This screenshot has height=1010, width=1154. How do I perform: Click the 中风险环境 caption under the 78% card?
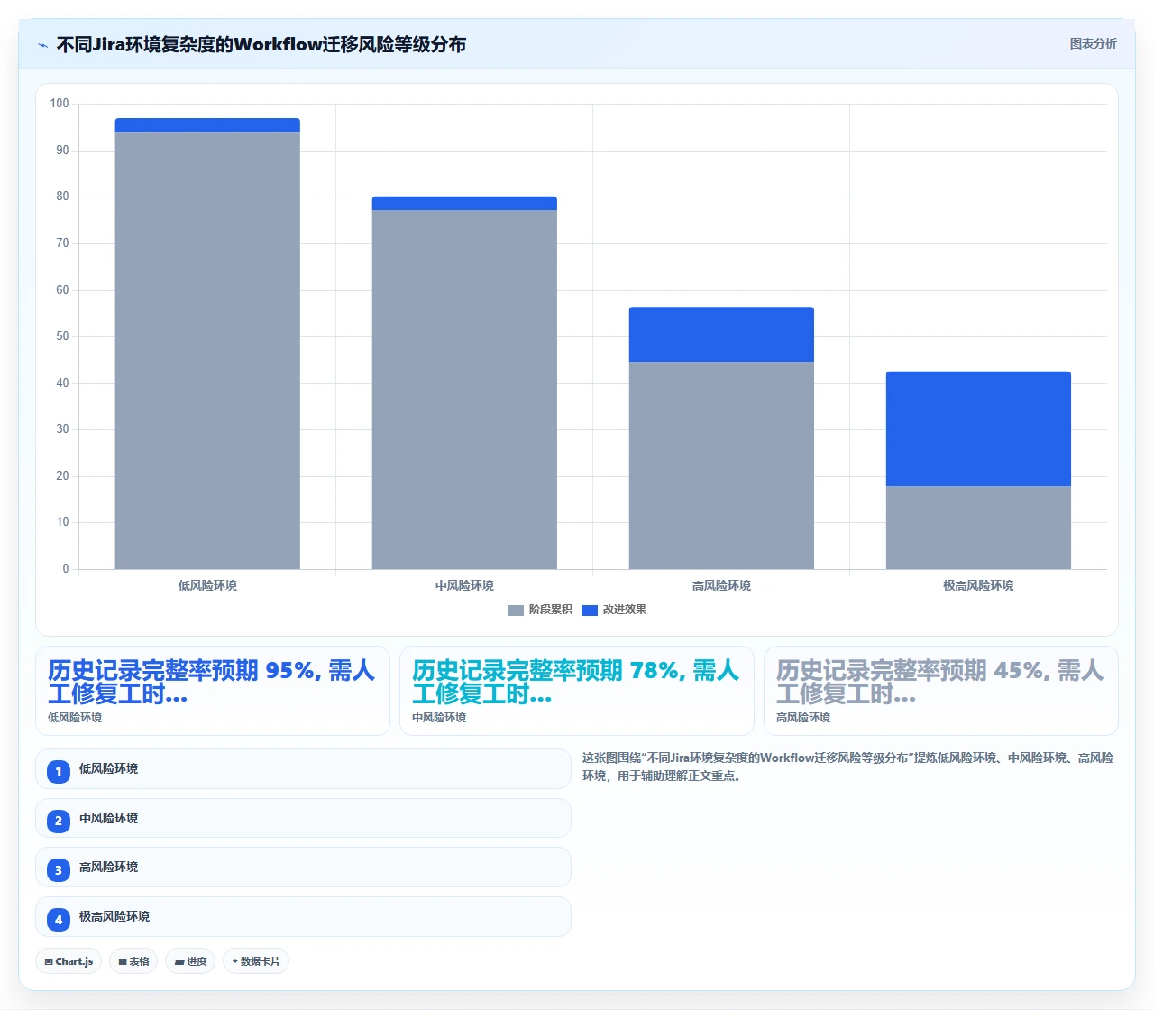pos(439,718)
